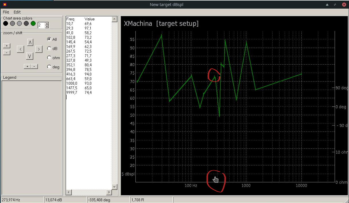The width and height of the screenshot is (349, 203).
Task: Shift the chart up with the Λ button
Action: pos(30,42)
